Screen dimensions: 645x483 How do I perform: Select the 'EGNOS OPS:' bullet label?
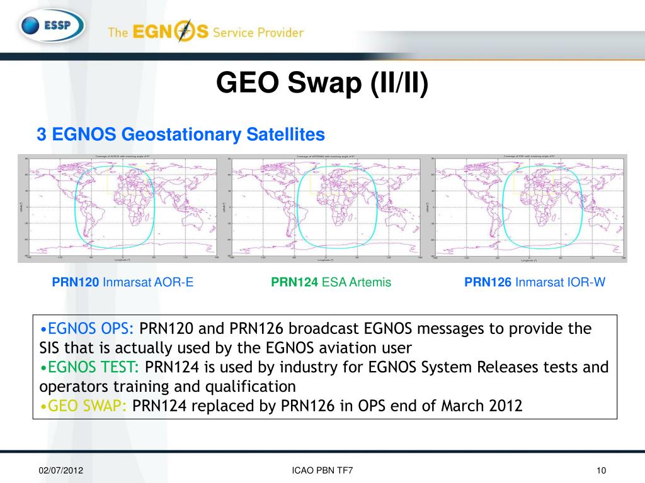click(x=87, y=328)
